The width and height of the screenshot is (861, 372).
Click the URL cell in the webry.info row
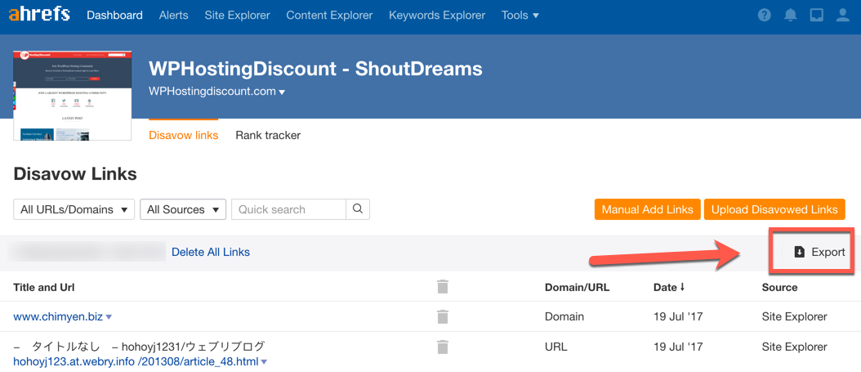point(555,347)
